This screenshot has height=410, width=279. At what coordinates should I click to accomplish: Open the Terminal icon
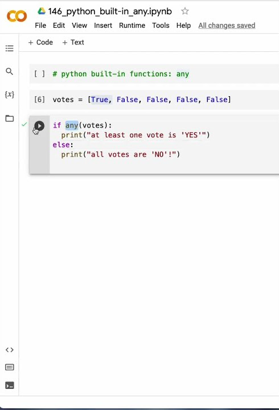[x=10, y=386]
